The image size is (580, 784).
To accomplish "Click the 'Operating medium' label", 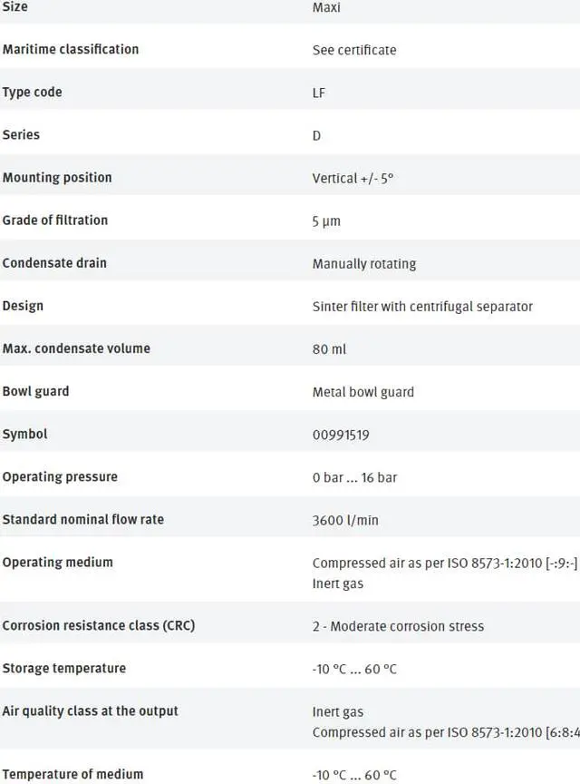I will click(58, 562).
